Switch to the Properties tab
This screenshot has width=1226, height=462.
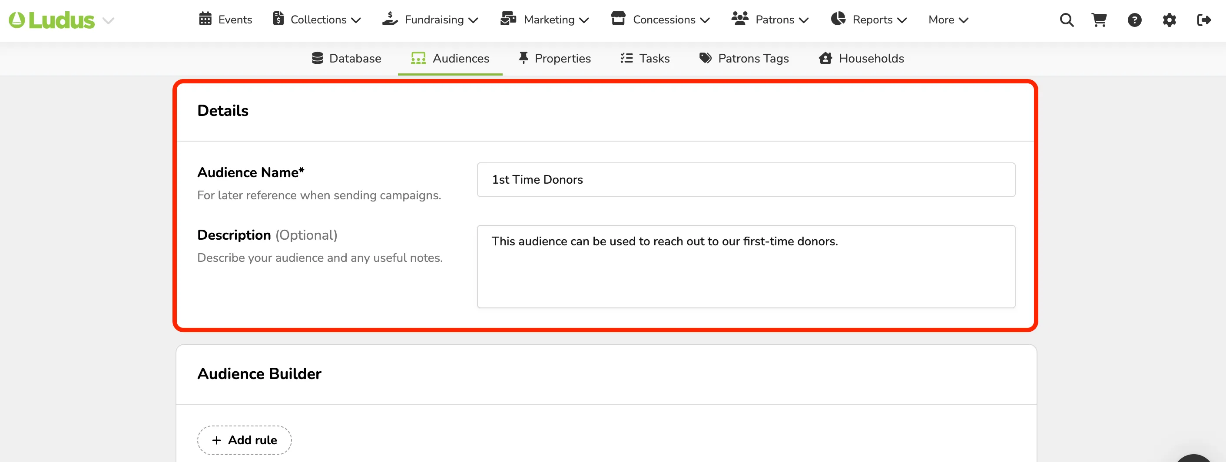tap(554, 58)
